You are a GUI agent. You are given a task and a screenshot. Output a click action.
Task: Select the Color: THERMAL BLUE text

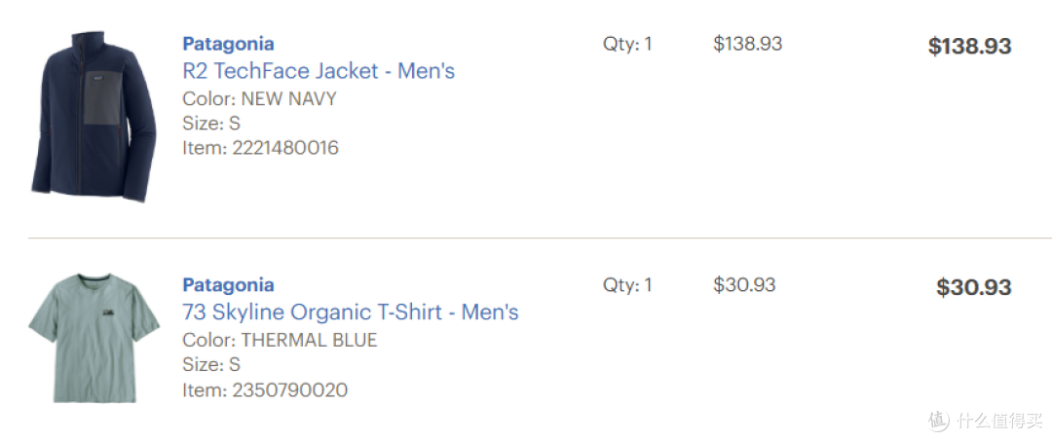pos(280,340)
